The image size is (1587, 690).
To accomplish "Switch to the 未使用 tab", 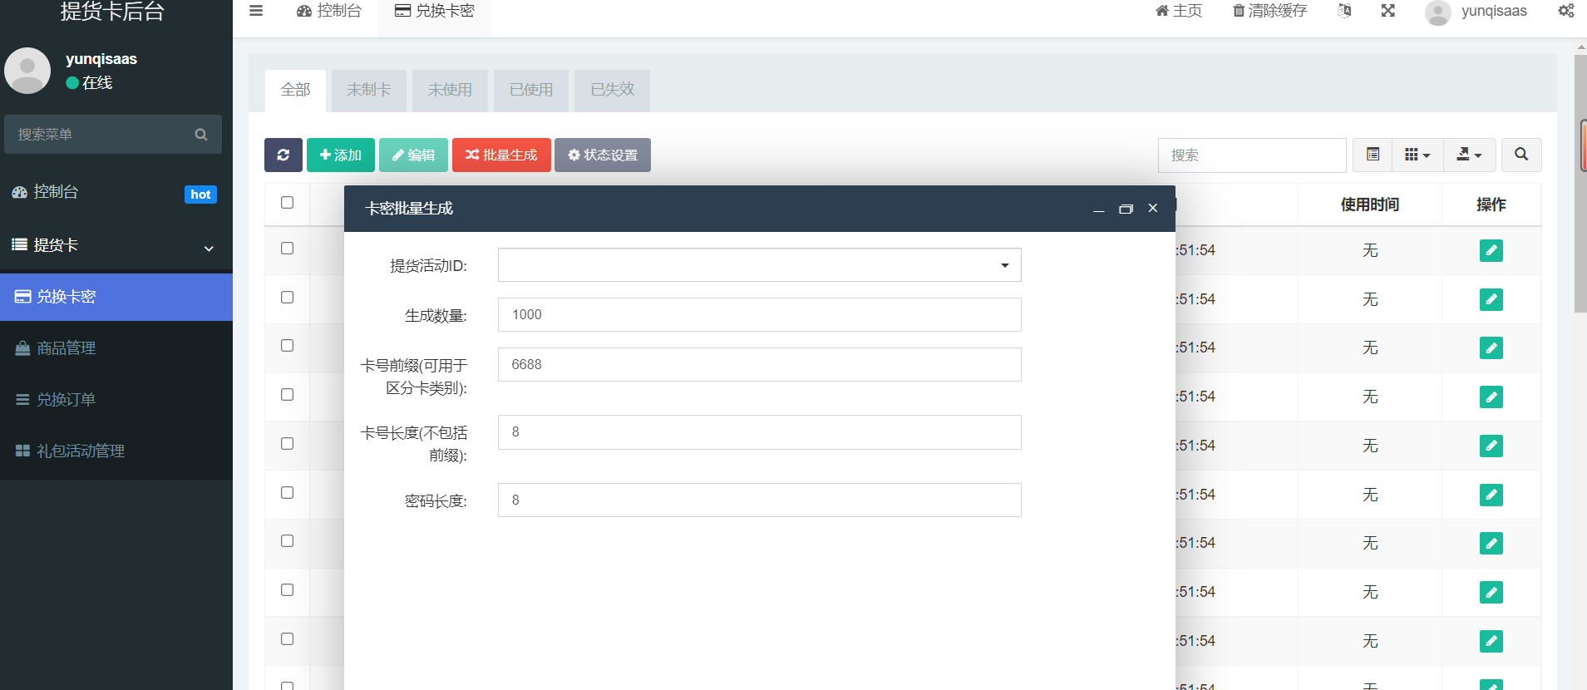I will (x=450, y=90).
